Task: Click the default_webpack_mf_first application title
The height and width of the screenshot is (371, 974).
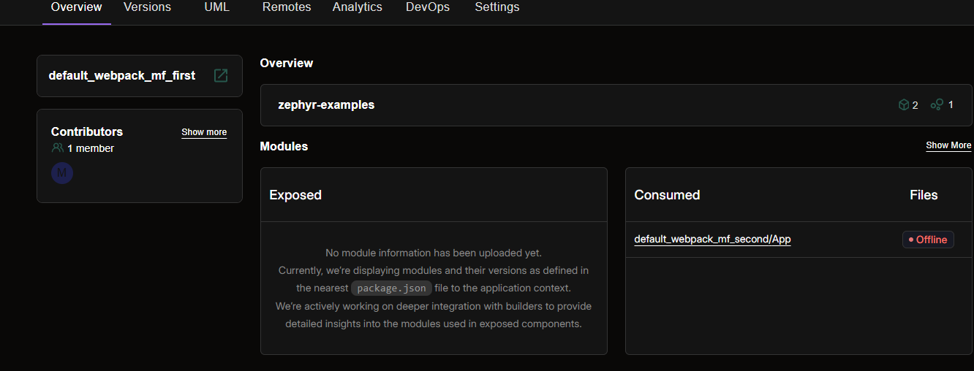Action: [122, 75]
